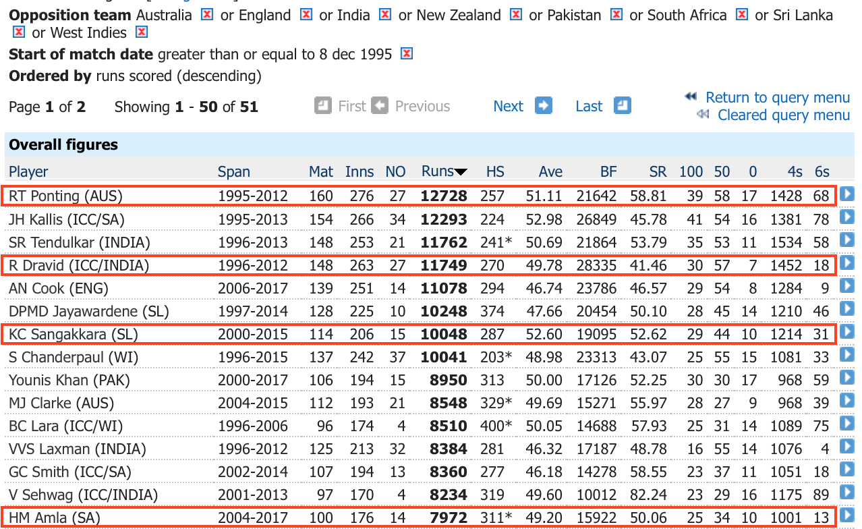Select player name JH Kallis (ICC/SA)

[x=66, y=219]
